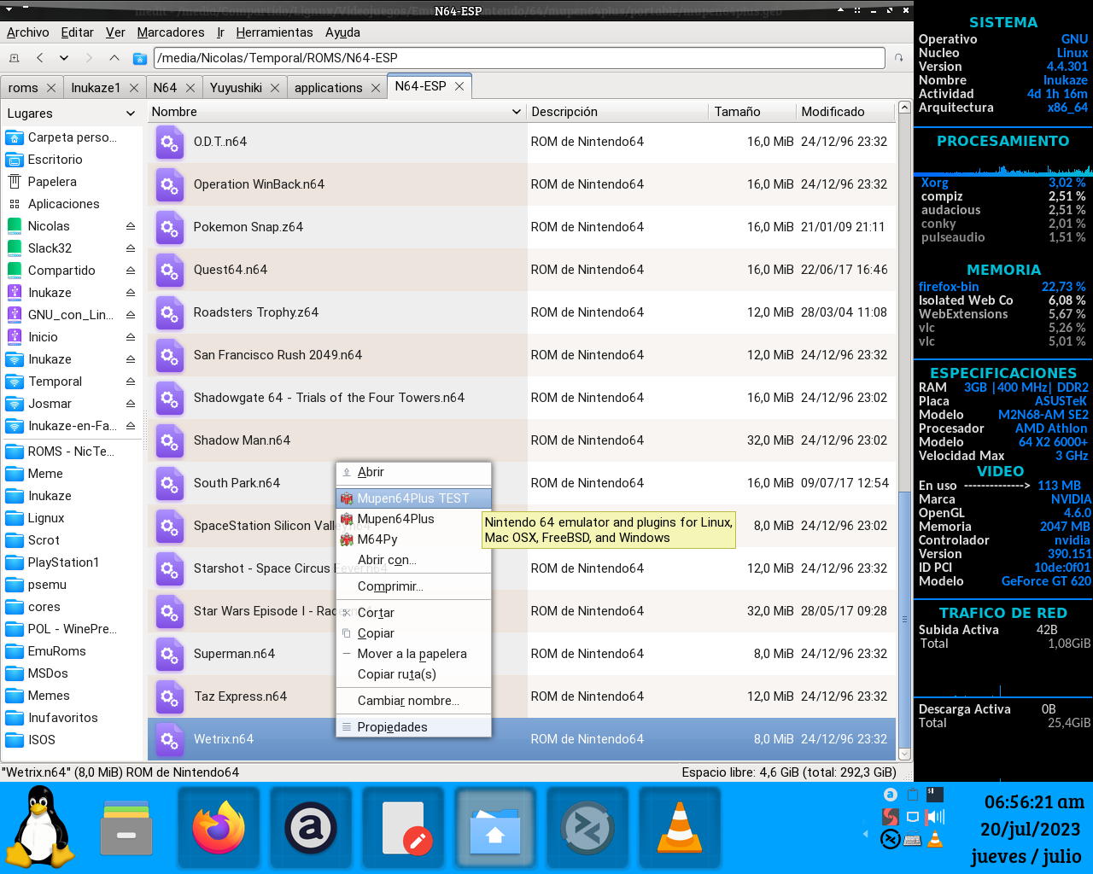Close the Inukaze1 tab

pos(134,88)
